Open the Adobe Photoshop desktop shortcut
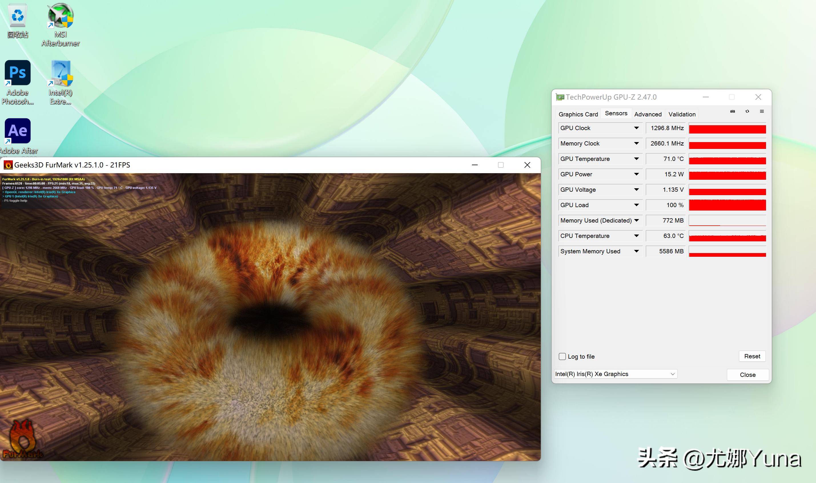Viewport: 816px width, 483px height. tap(18, 73)
